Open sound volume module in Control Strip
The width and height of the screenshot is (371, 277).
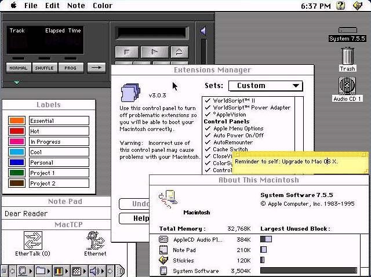point(97,271)
